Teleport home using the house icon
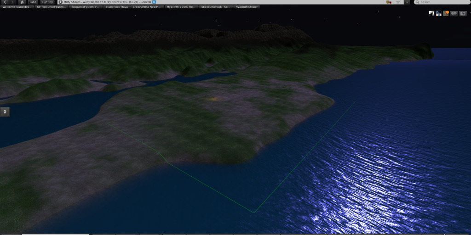This screenshot has width=471, height=235. click(x=22, y=2)
